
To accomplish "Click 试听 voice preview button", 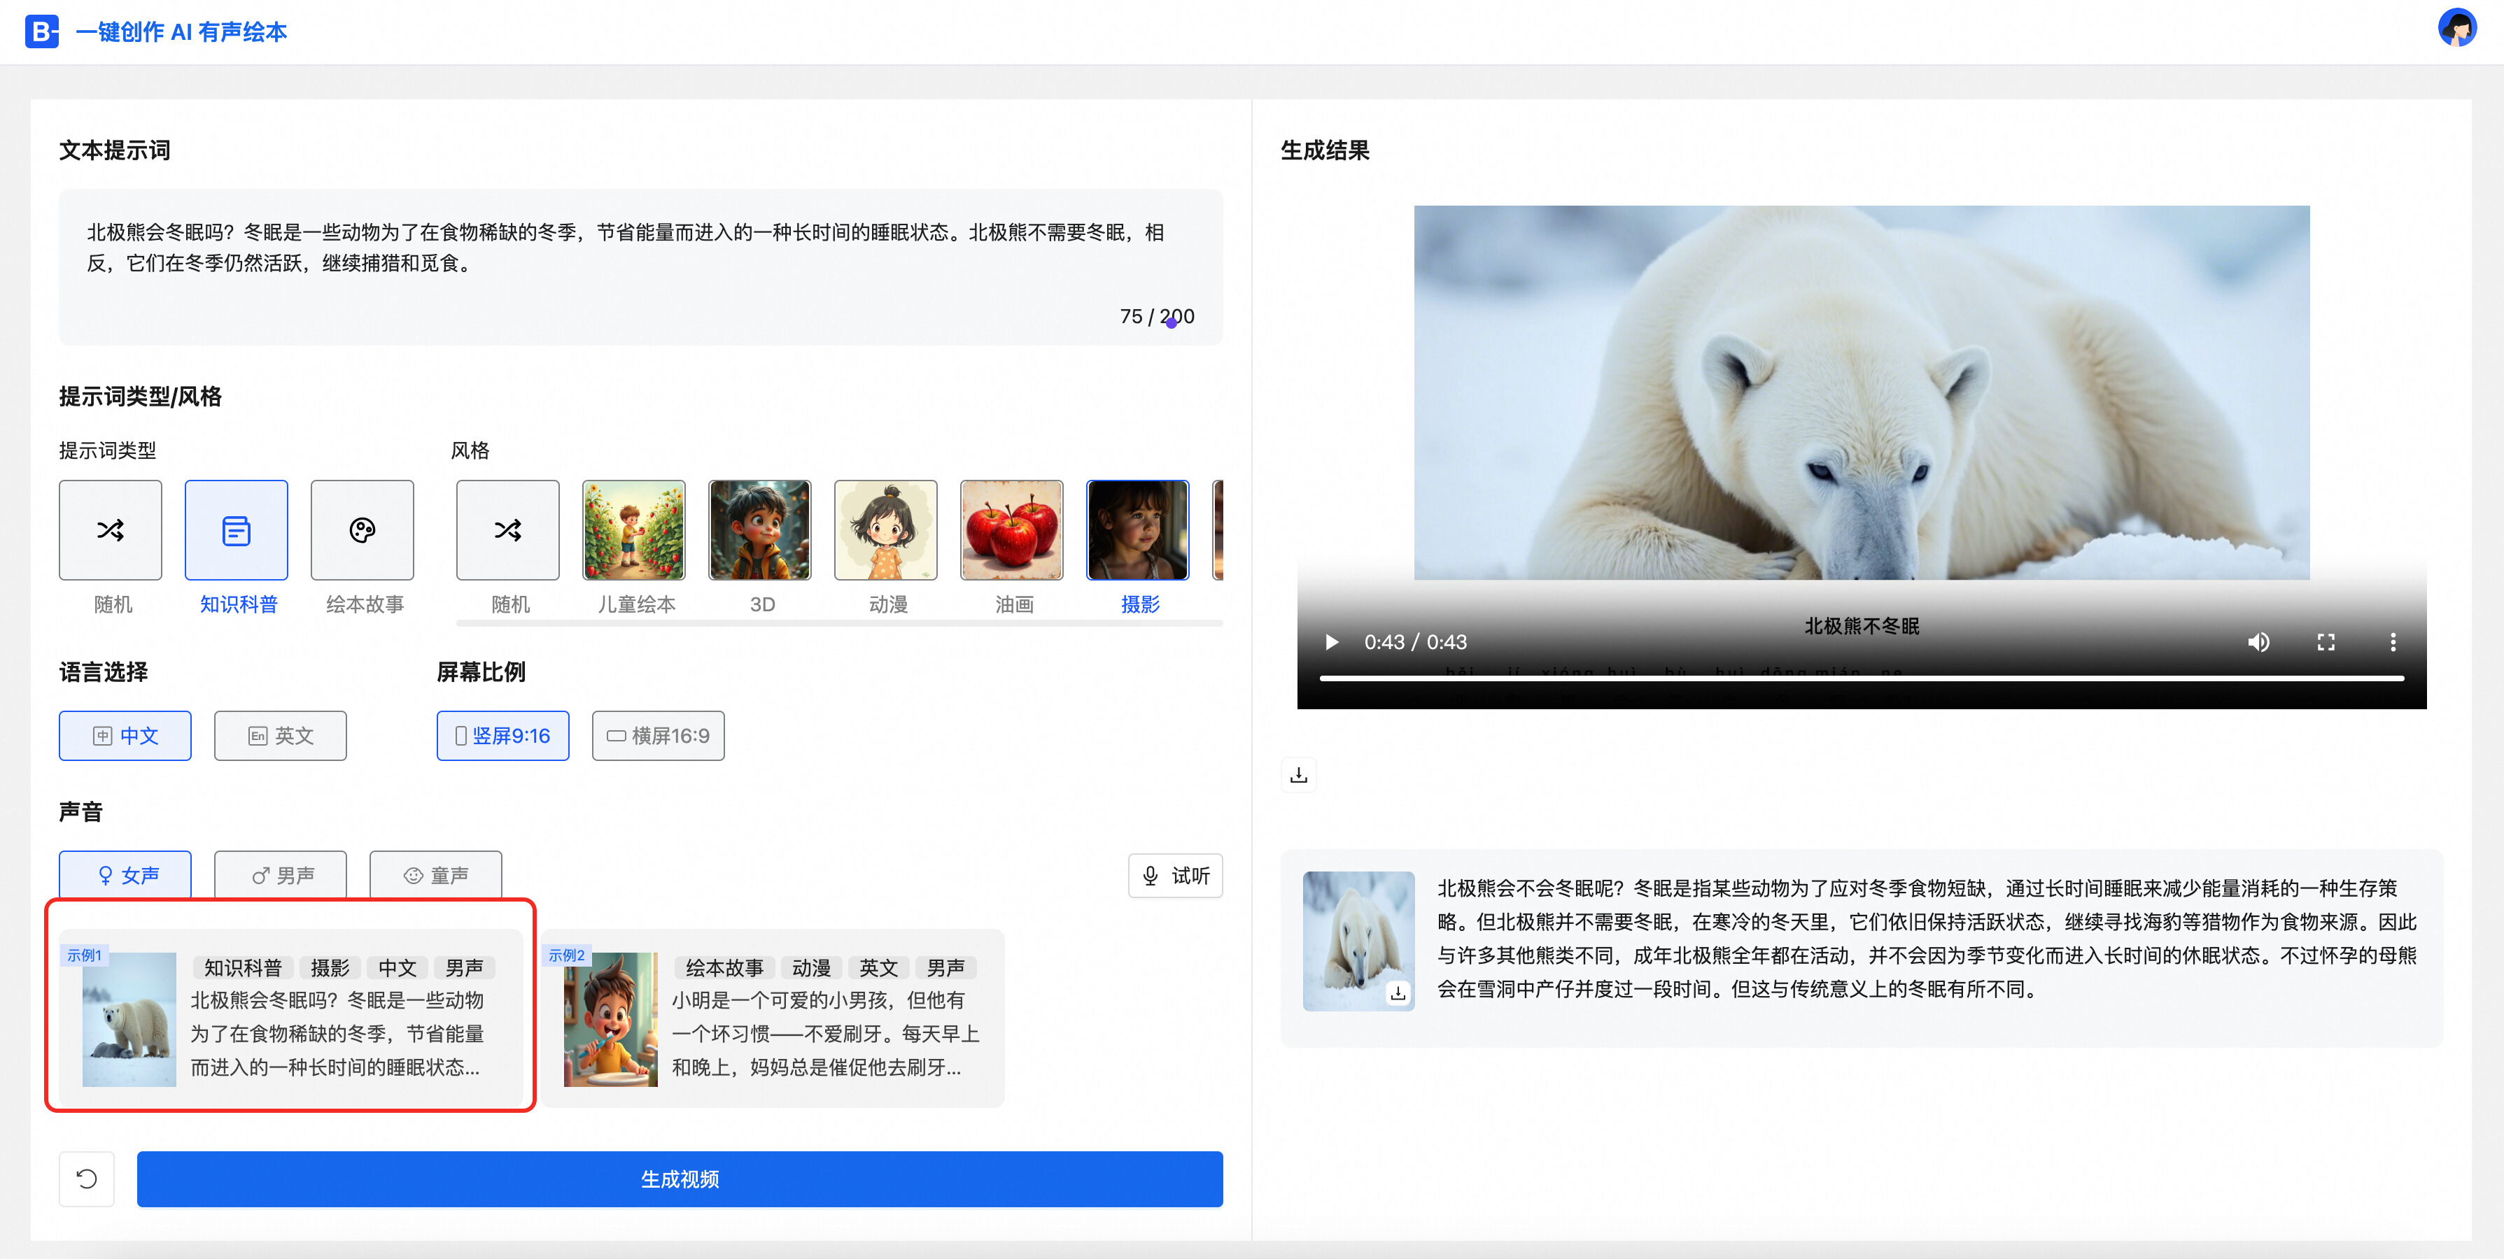I will [x=1175, y=875].
